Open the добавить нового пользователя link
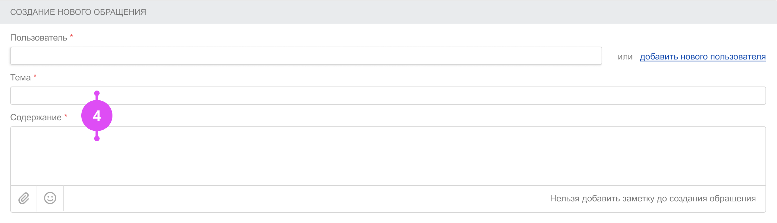This screenshot has width=777, height=223. [702, 57]
